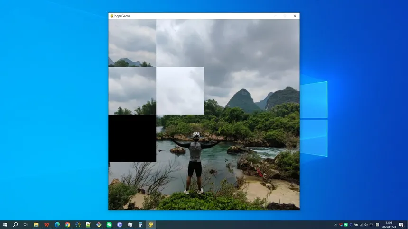Launch WPS Office from taskbar
Screen dimensions: 408x229
[x=46, y=225]
